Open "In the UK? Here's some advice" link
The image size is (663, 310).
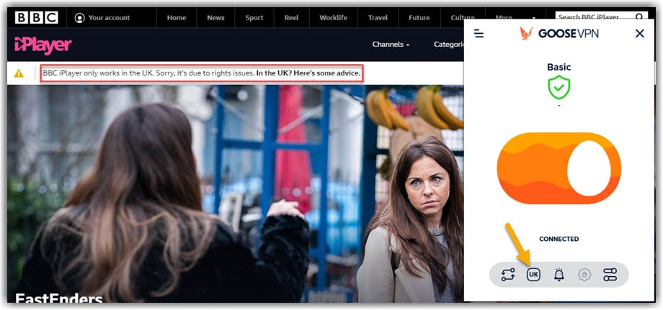click(308, 73)
